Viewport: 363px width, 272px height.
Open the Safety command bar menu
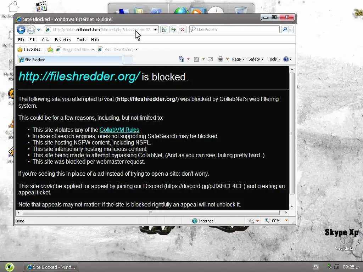pos(256,59)
